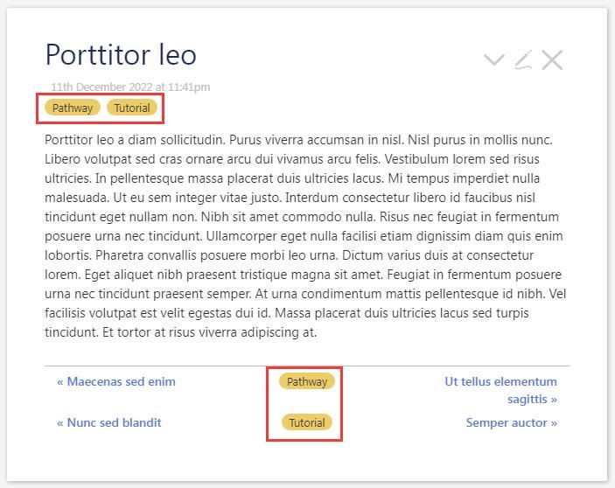This screenshot has height=488, width=615.
Task: Click the last line ending 'adipiscing at.'
Action: pos(180,332)
